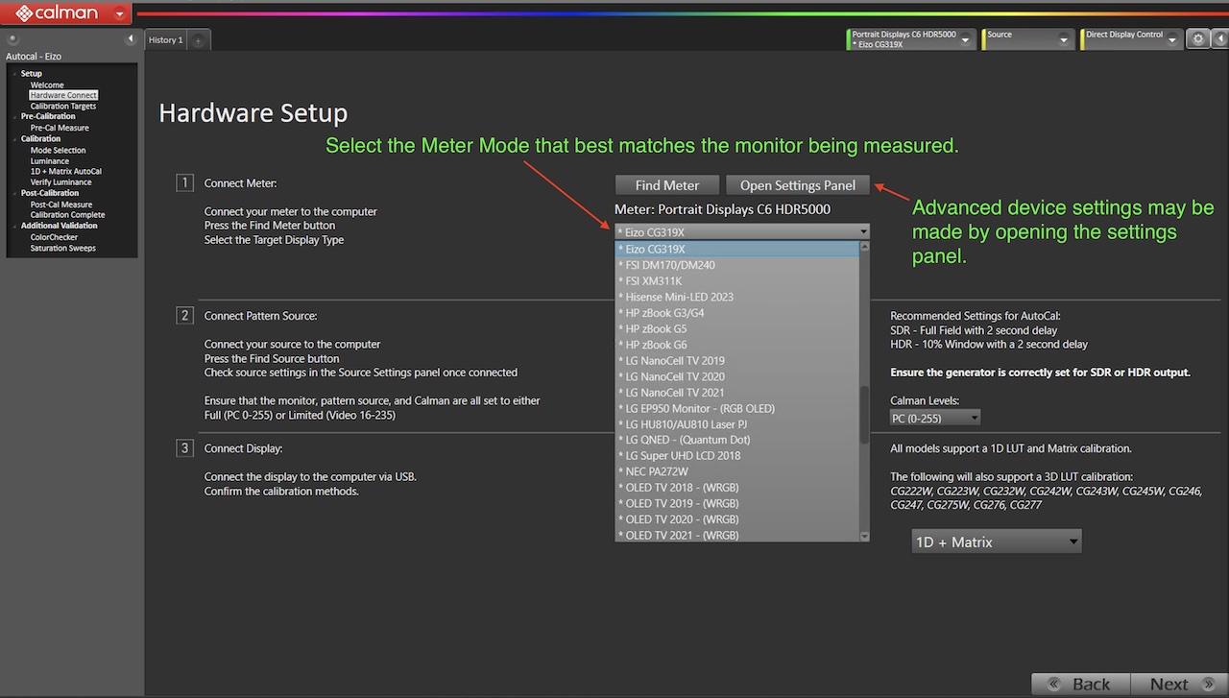Go to the Luminance step

pyautogui.click(x=50, y=161)
